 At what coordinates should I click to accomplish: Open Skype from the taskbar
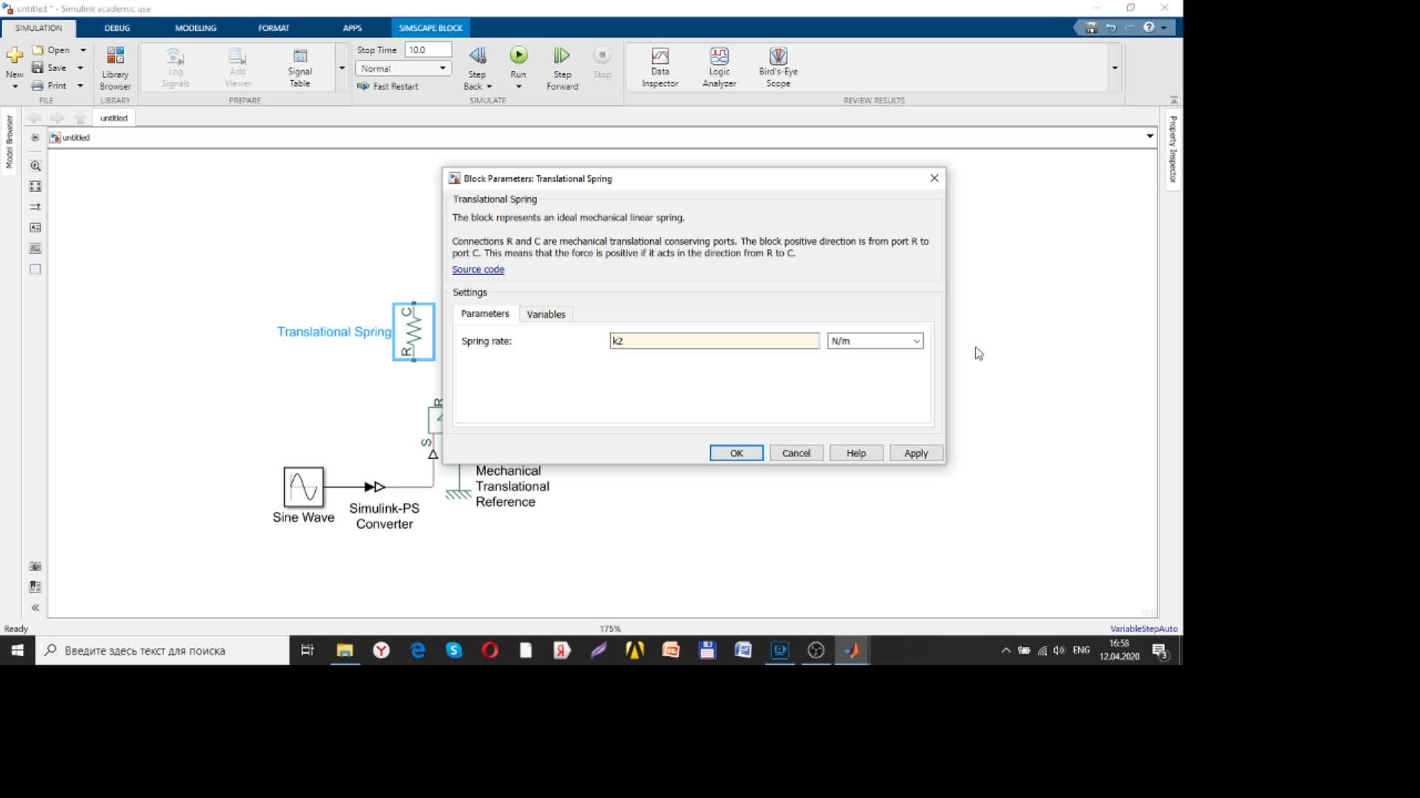pos(454,650)
